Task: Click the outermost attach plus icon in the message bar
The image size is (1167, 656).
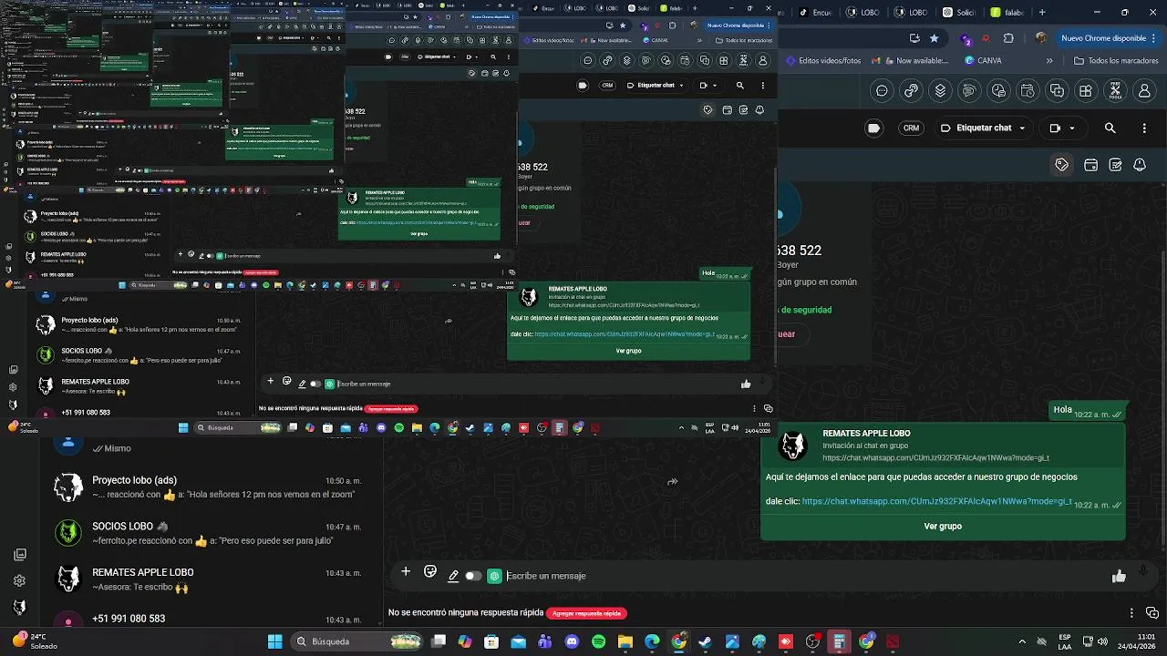Action: coord(406,572)
